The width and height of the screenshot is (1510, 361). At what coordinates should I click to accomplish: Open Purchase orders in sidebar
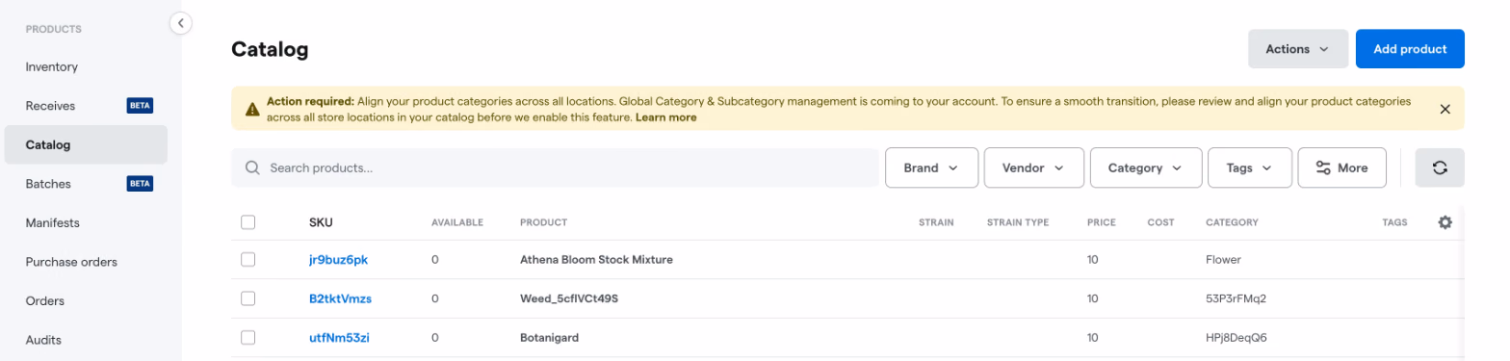coord(71,262)
